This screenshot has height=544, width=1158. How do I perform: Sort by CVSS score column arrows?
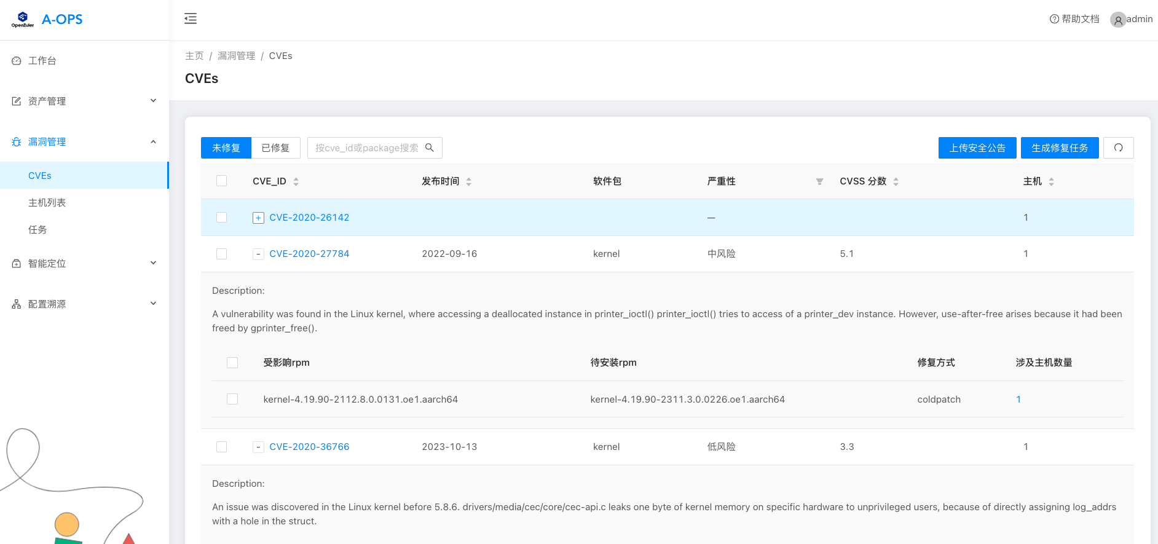click(896, 181)
